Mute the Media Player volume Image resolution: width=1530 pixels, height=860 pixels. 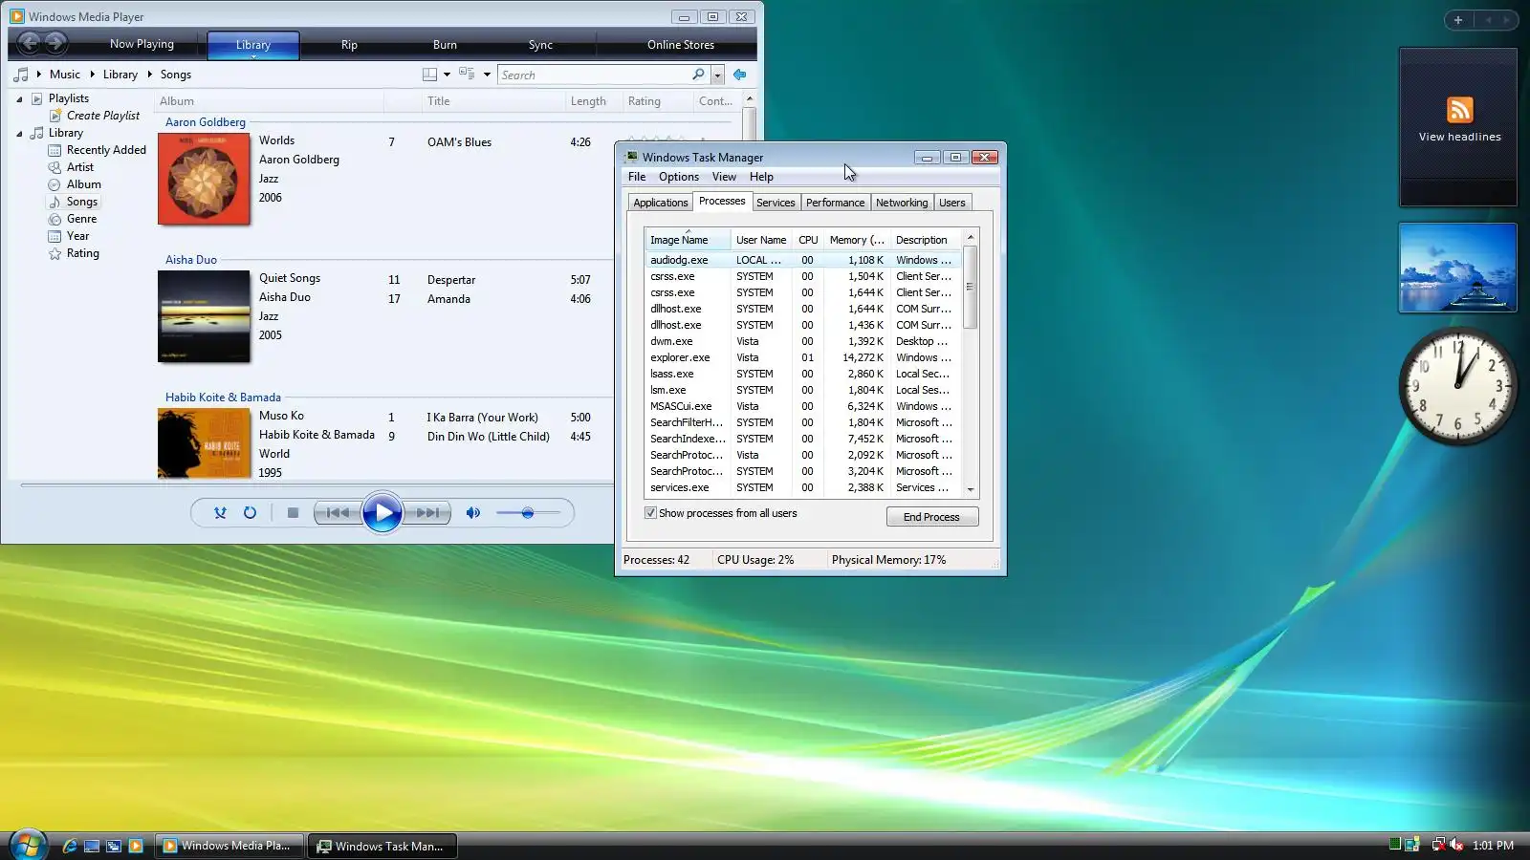[472, 513]
